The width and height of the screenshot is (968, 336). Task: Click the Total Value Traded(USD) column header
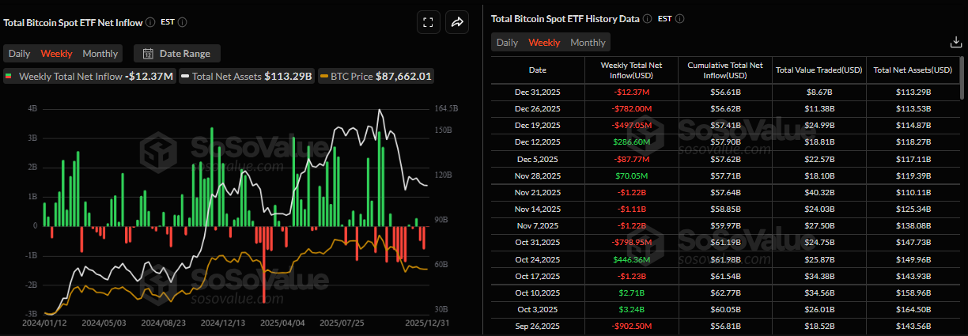[819, 70]
